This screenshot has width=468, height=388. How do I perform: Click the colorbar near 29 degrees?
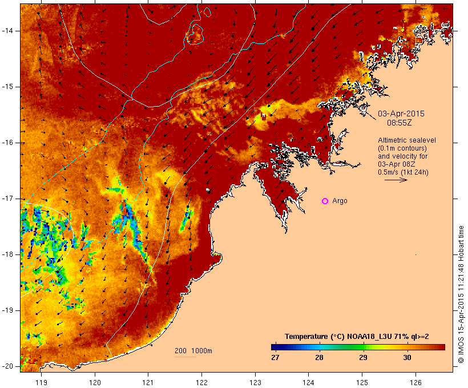[363, 347]
